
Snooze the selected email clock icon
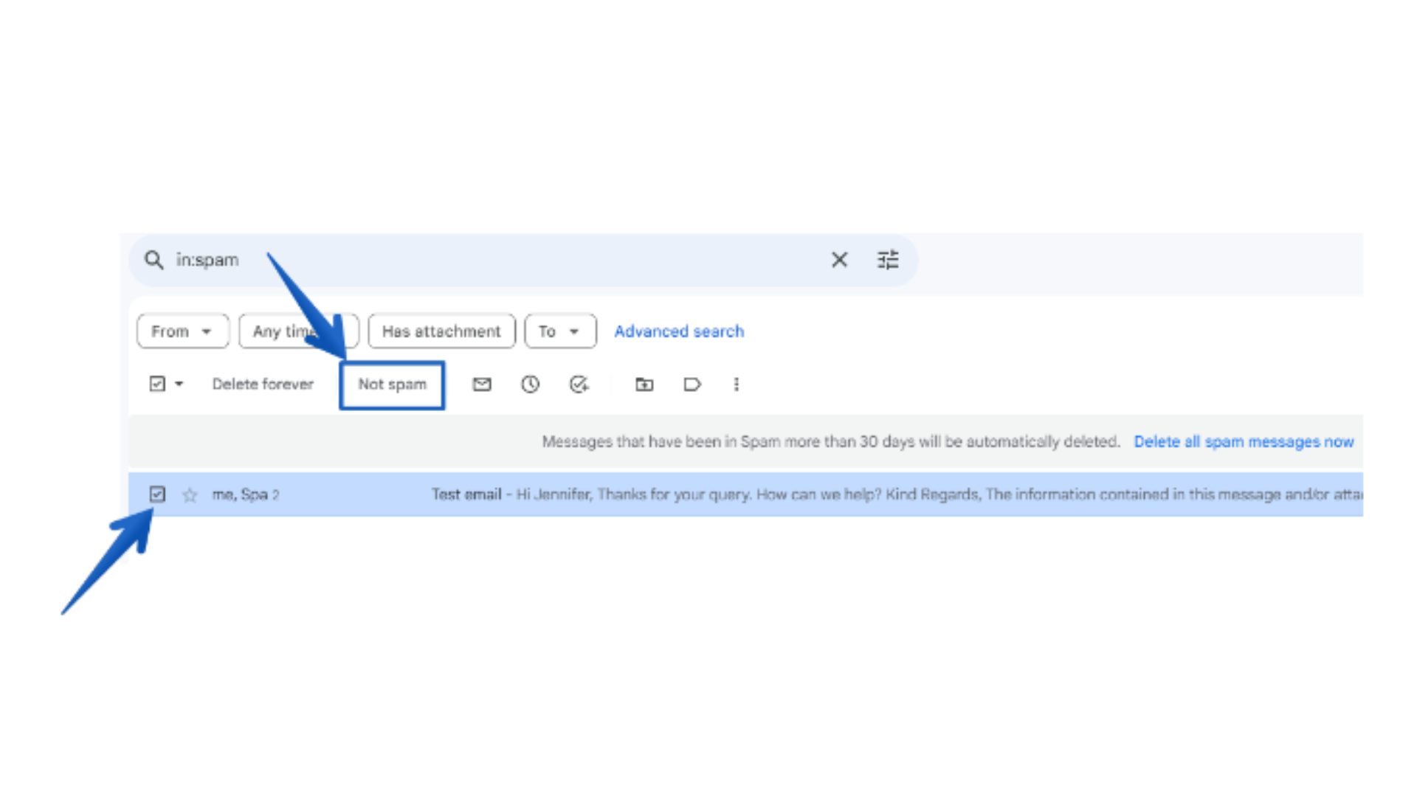[x=530, y=384]
